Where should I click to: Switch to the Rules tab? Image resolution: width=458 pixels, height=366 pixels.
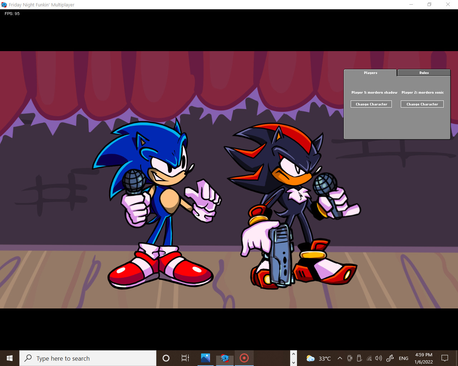tap(424, 73)
